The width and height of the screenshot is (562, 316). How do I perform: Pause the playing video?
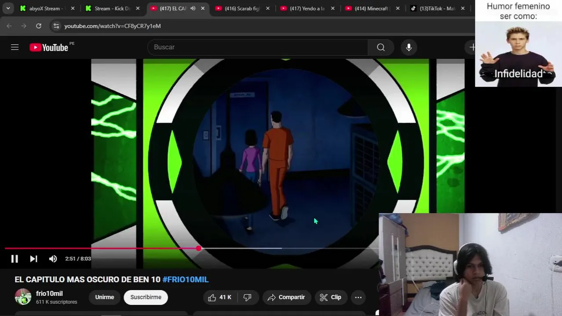tap(15, 259)
